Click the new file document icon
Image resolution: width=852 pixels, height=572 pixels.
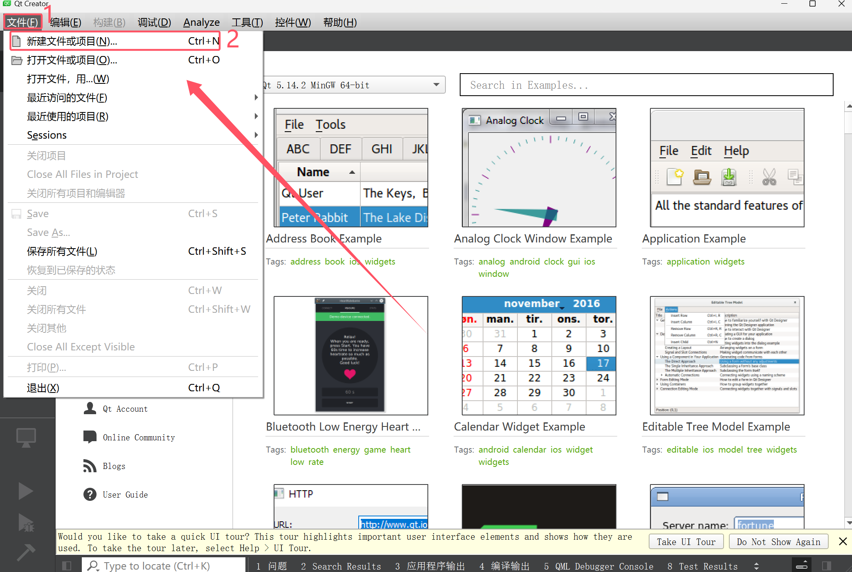coord(16,41)
